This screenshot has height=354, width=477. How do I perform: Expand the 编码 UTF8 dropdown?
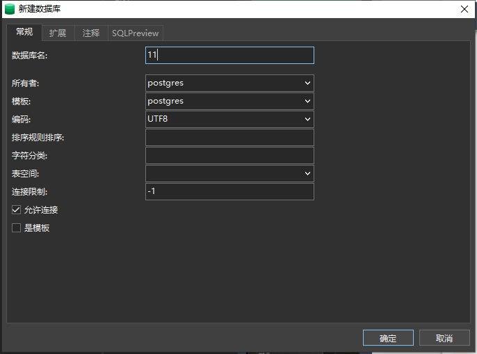click(x=307, y=119)
